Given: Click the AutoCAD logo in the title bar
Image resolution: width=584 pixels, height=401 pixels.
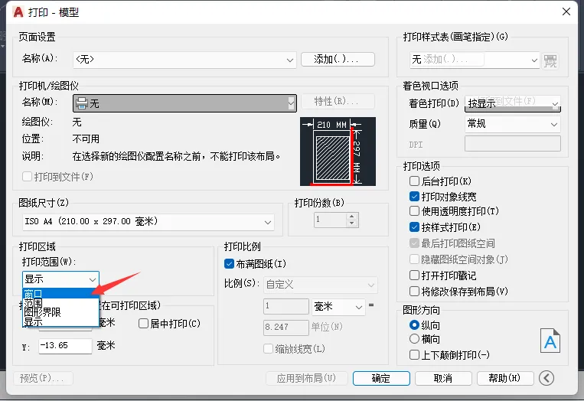Looking at the screenshot, I should 18,12.
